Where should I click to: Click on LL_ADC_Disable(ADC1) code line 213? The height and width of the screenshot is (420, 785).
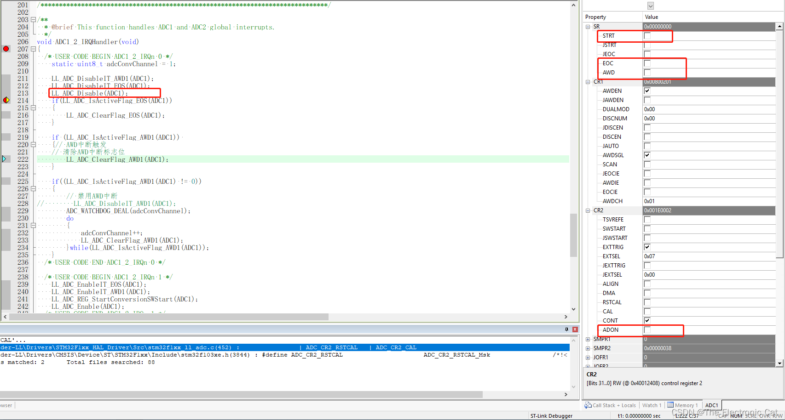tap(90, 93)
